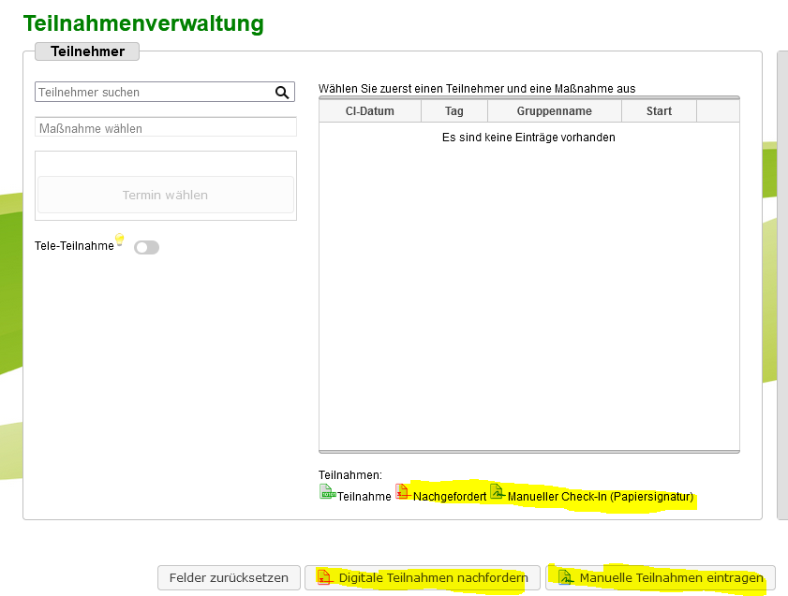Sort table by CI-Datum column header
This screenshot has width=788, height=596.
(369, 111)
